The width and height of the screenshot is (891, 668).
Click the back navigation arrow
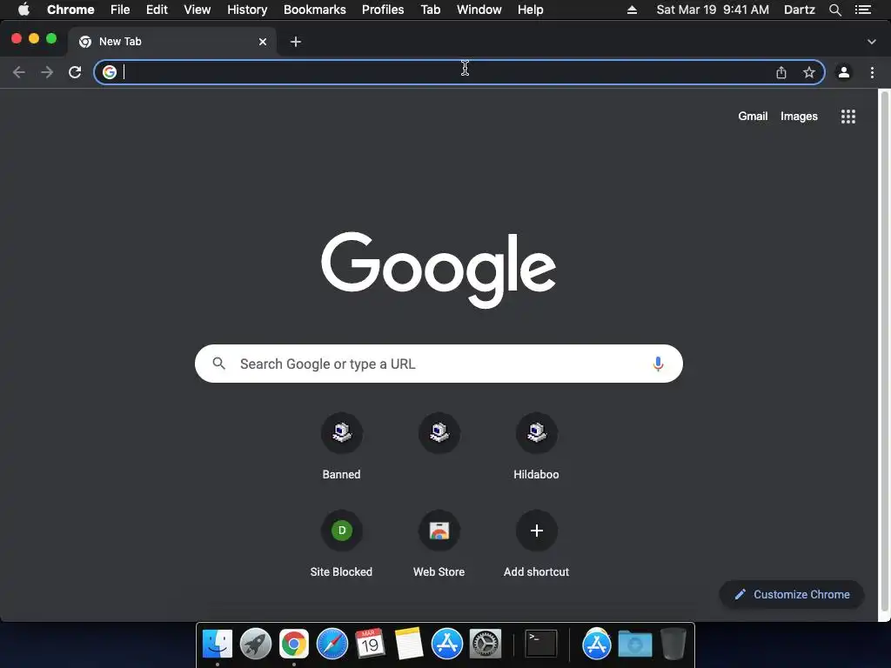coord(19,72)
